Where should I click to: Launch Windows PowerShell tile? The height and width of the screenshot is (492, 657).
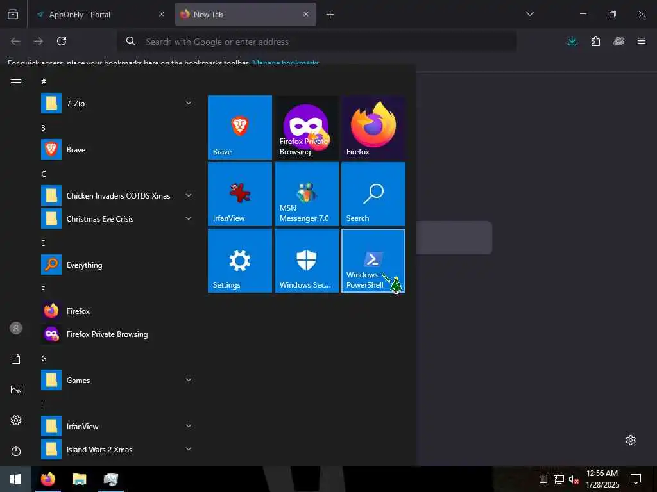pos(373,261)
